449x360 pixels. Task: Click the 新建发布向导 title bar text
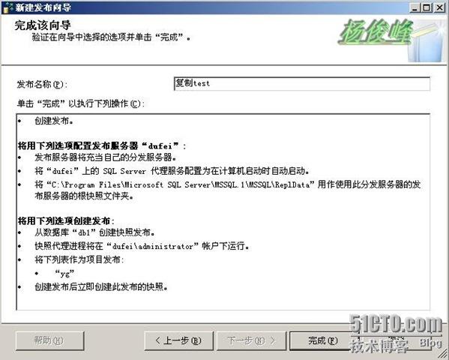(43, 7)
